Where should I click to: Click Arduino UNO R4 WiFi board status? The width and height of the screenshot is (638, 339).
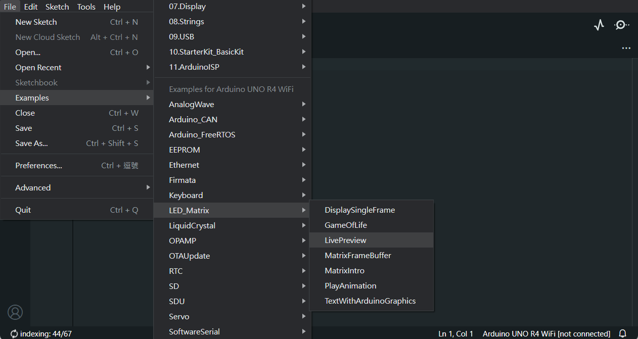[x=546, y=334]
